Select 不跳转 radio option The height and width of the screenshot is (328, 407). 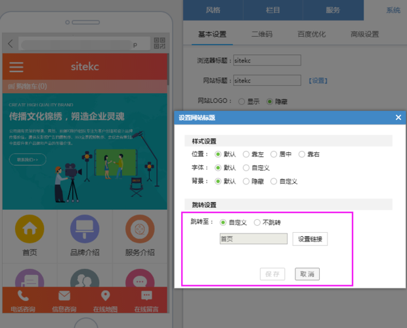tap(257, 222)
